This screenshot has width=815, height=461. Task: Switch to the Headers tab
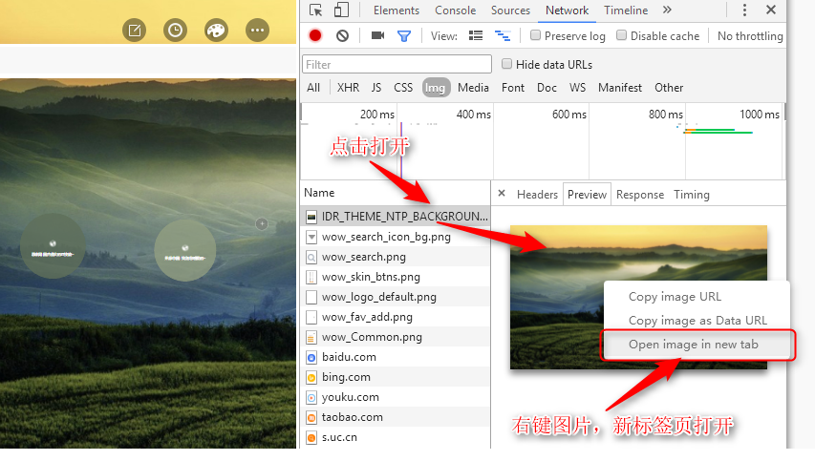click(x=537, y=194)
